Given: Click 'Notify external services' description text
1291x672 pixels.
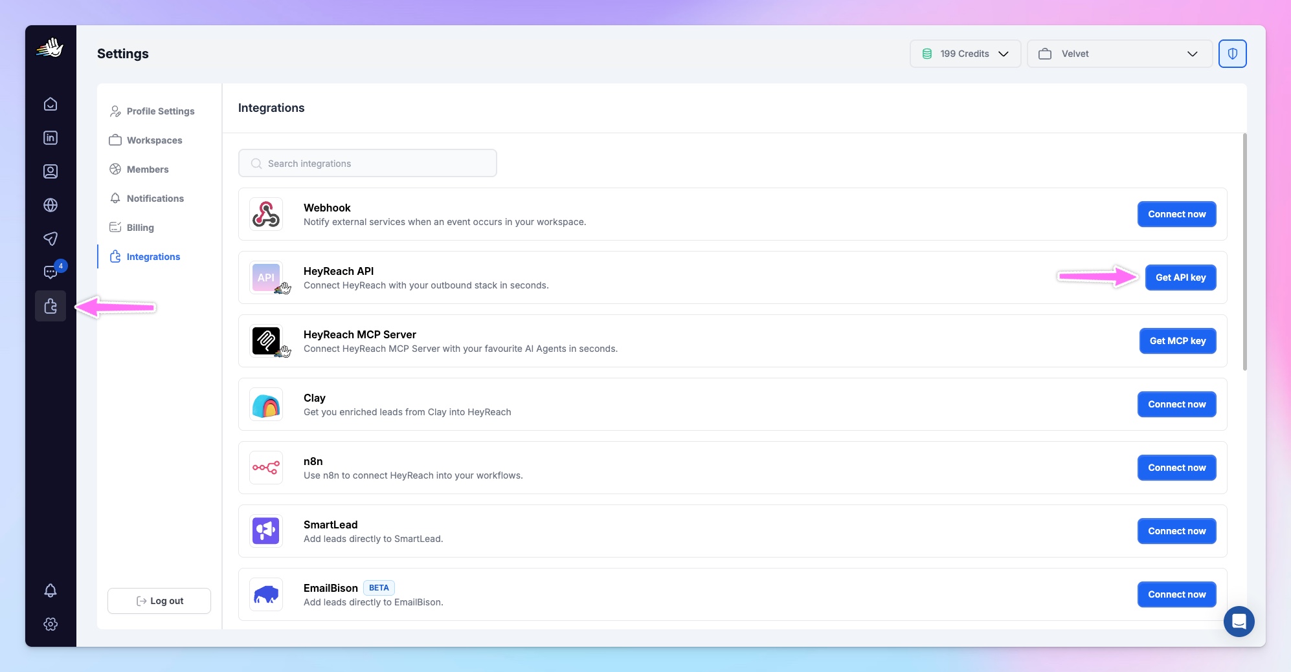Looking at the screenshot, I should (x=445, y=222).
